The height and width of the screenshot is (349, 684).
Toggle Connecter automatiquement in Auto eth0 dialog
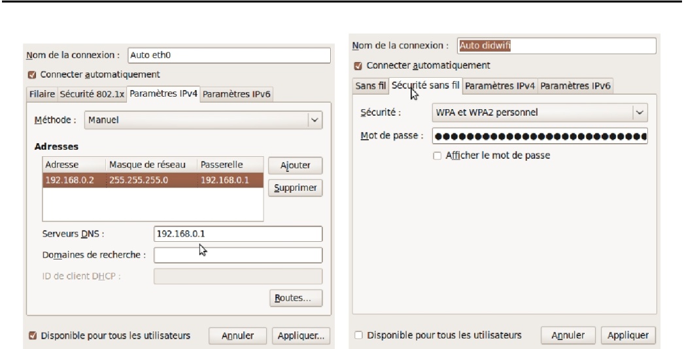click(x=31, y=75)
